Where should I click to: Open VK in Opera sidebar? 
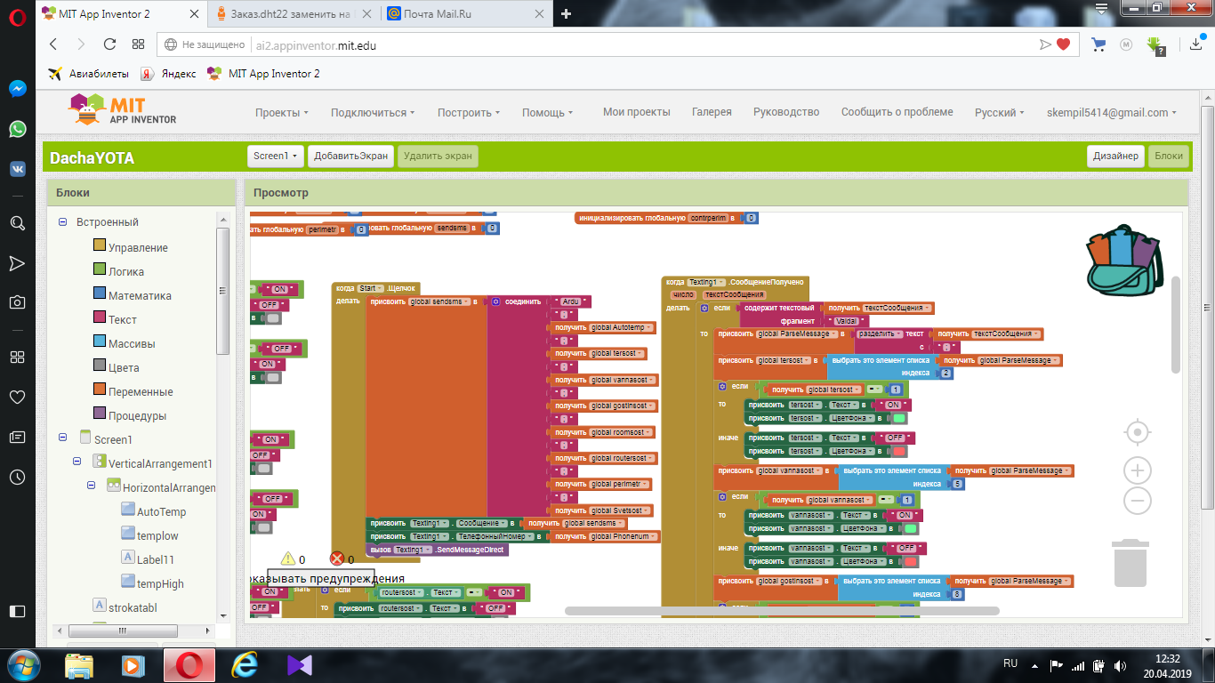[17, 169]
